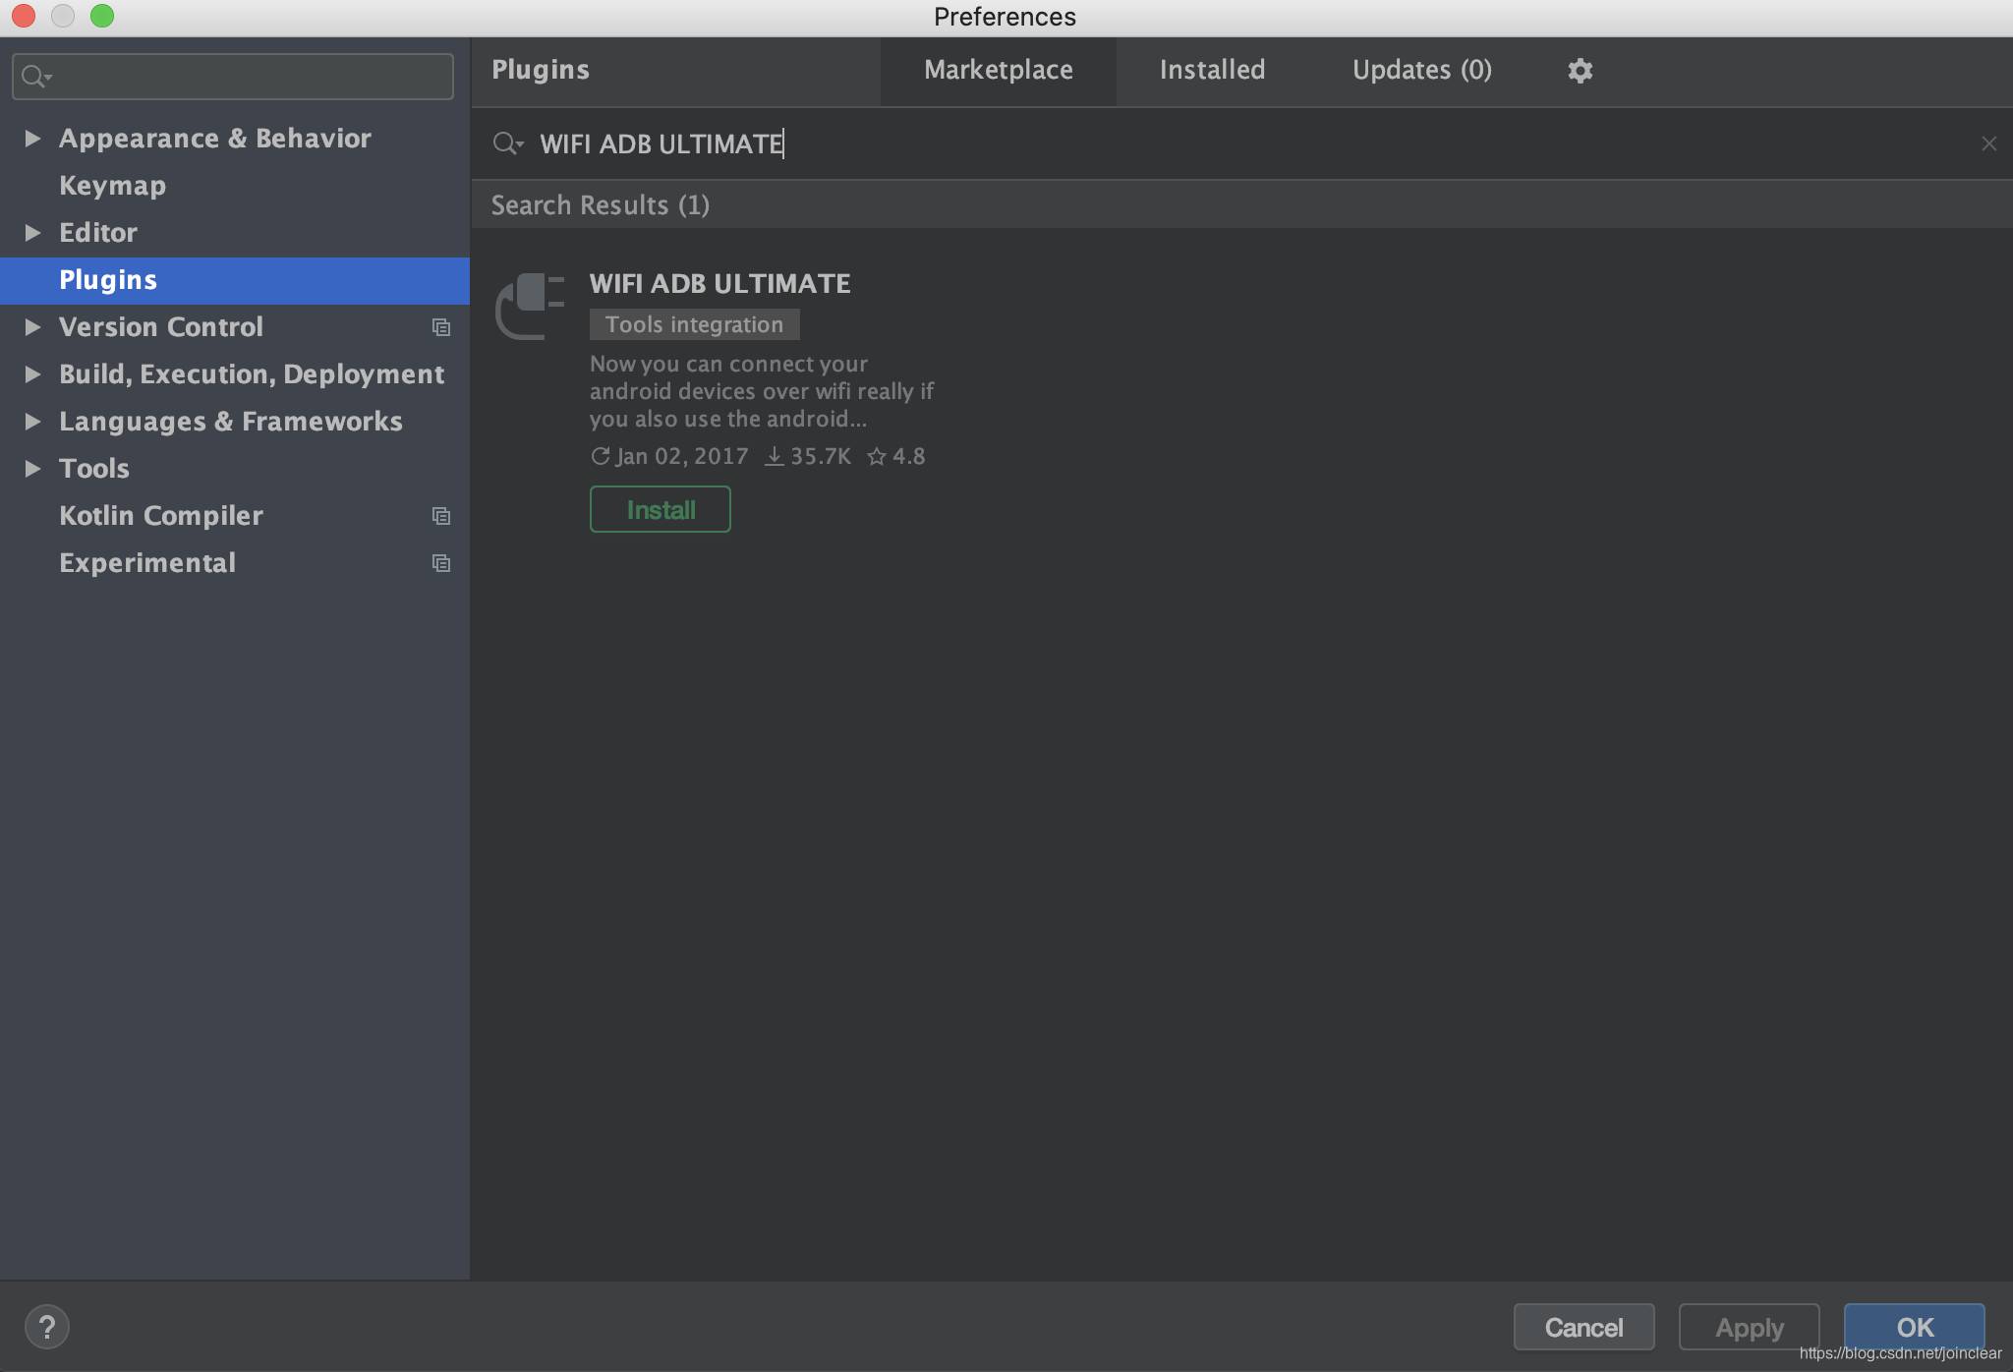Switch to the Marketplace tab
2013x1372 pixels.
pyautogui.click(x=998, y=71)
